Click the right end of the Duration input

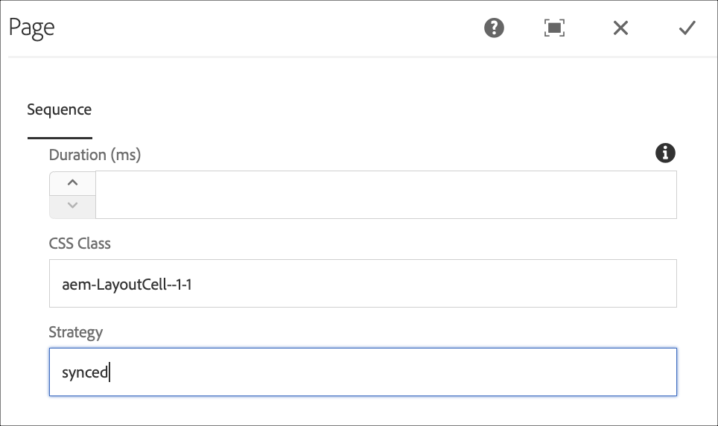655,195
